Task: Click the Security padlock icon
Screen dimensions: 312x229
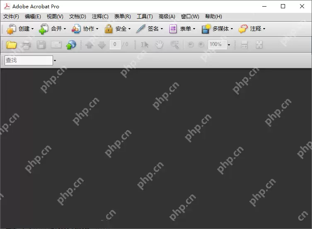Action: click(109, 29)
